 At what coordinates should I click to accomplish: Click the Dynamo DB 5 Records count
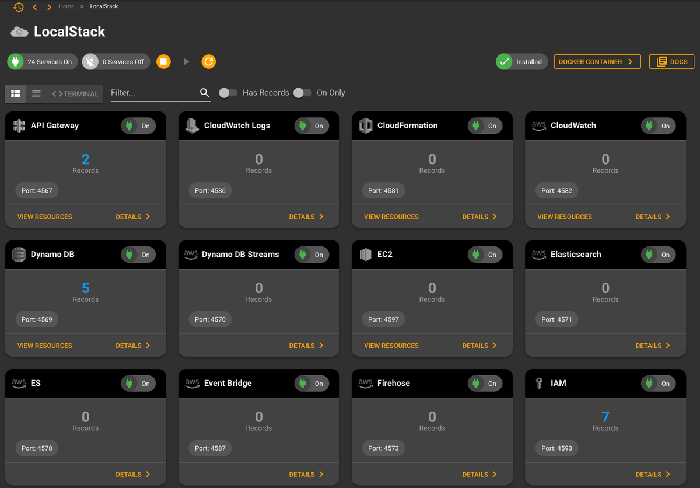(x=86, y=288)
